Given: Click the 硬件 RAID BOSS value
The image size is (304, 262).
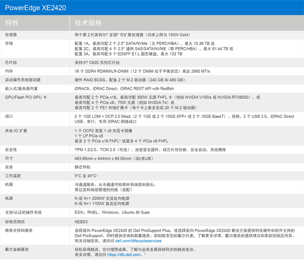Looking at the screenshot, I should tap(130, 80).
